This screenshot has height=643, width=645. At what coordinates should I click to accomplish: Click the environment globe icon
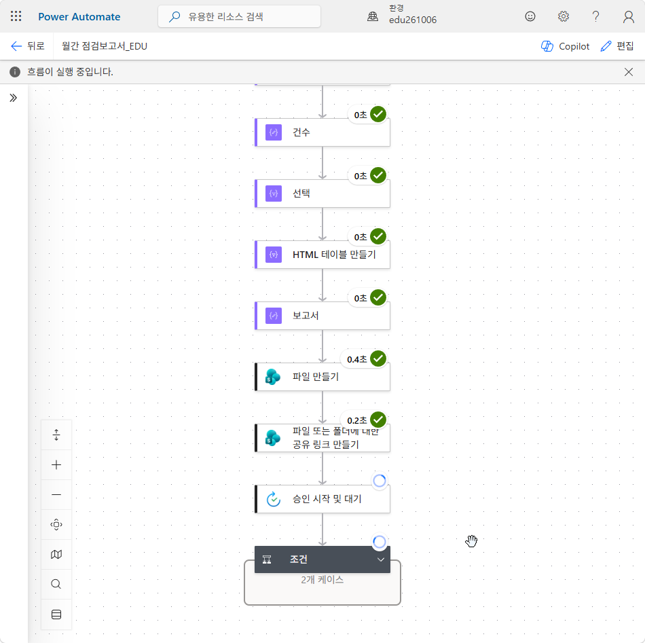(373, 16)
